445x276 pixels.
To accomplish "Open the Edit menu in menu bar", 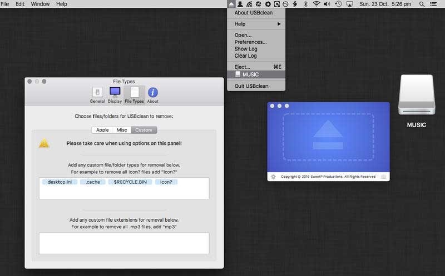I will click(x=20, y=4).
